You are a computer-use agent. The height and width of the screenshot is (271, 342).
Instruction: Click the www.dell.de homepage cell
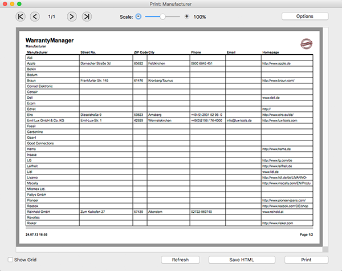(287, 98)
